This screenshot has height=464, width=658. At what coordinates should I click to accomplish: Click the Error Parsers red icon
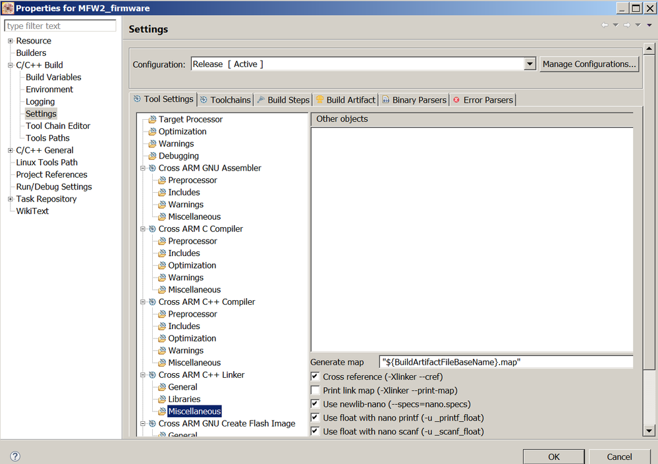point(456,100)
